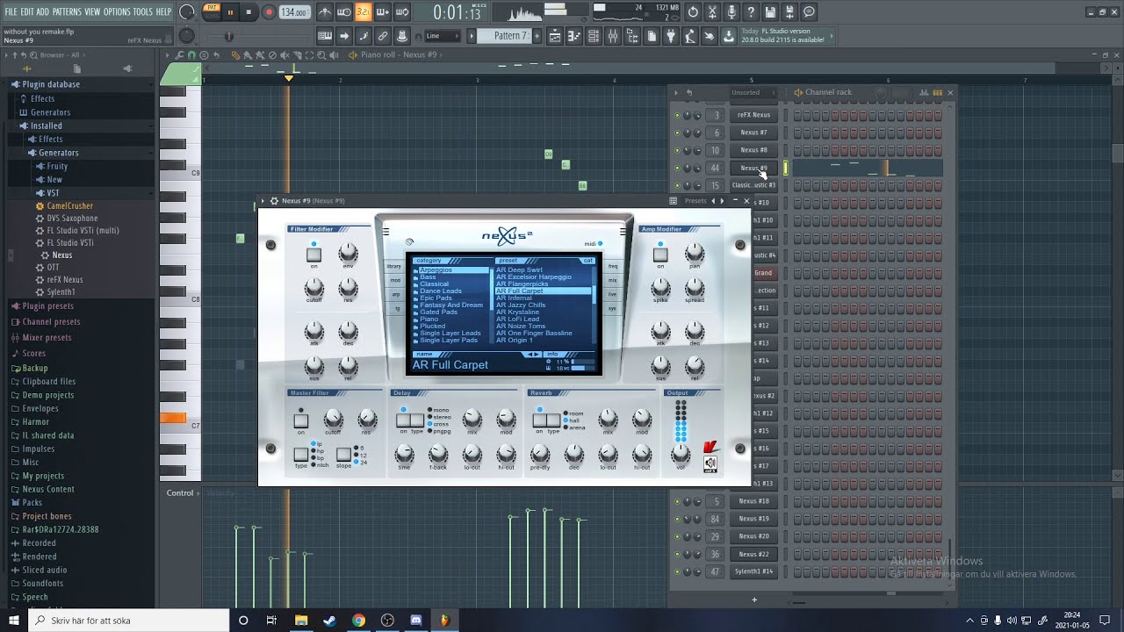Click the zoom tool in piano roll toolbar
This screenshot has width=1124, height=632.
[x=321, y=55]
